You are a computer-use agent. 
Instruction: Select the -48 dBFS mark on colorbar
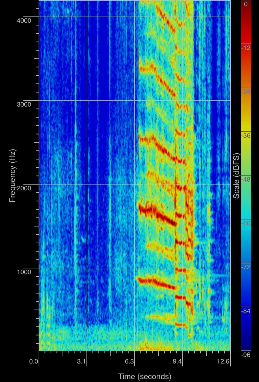(x=246, y=179)
